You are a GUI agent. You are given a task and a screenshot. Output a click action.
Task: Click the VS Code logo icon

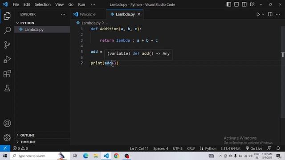pos(5,4)
